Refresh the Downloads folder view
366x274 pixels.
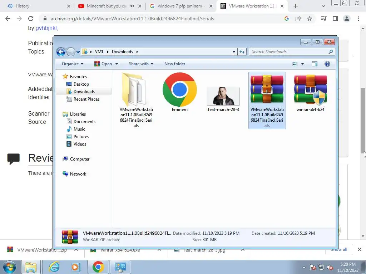click(x=242, y=52)
